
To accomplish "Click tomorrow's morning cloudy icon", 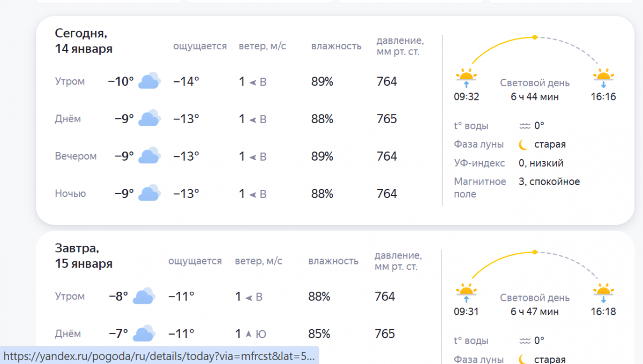I will (x=144, y=296).
